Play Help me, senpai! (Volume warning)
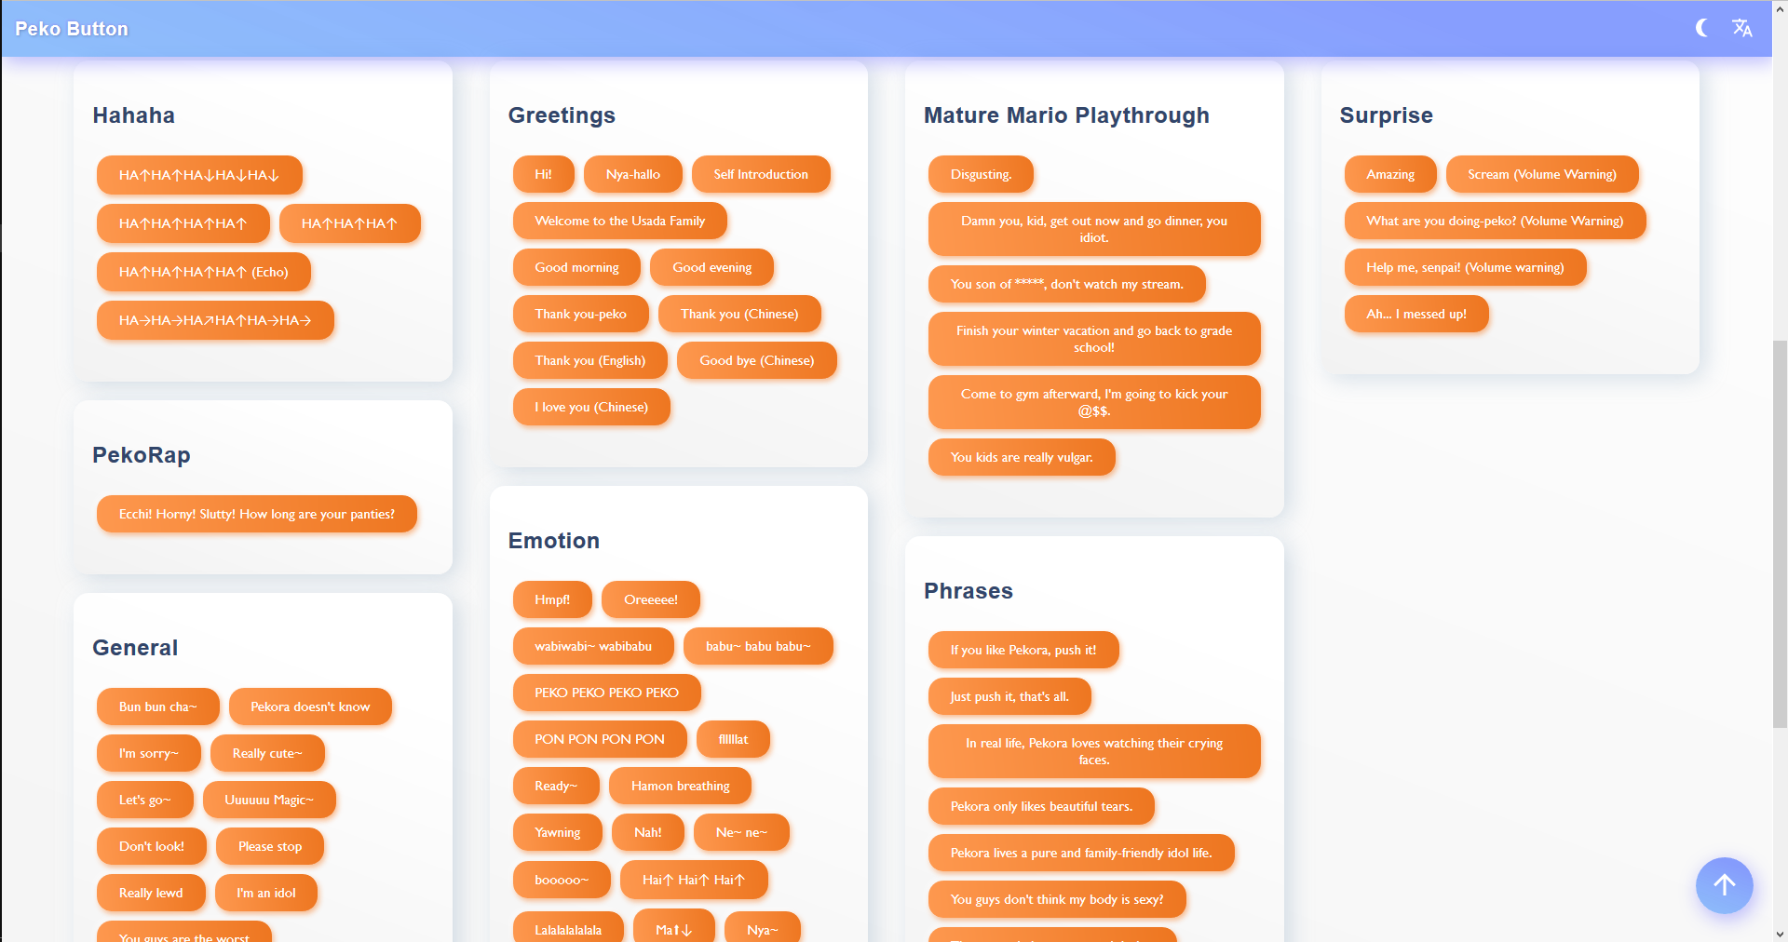 1465,267
